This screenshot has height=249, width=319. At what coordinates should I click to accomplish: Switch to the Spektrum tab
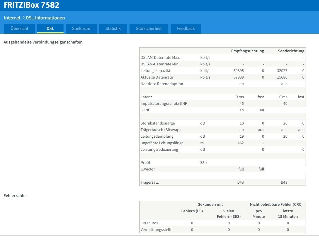(x=81, y=29)
